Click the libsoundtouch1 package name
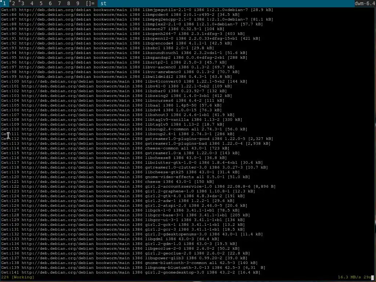The image size is (376, 282). (161, 53)
